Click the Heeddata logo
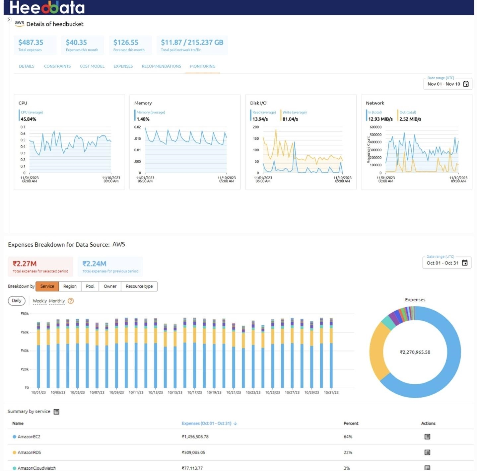 [47, 7]
